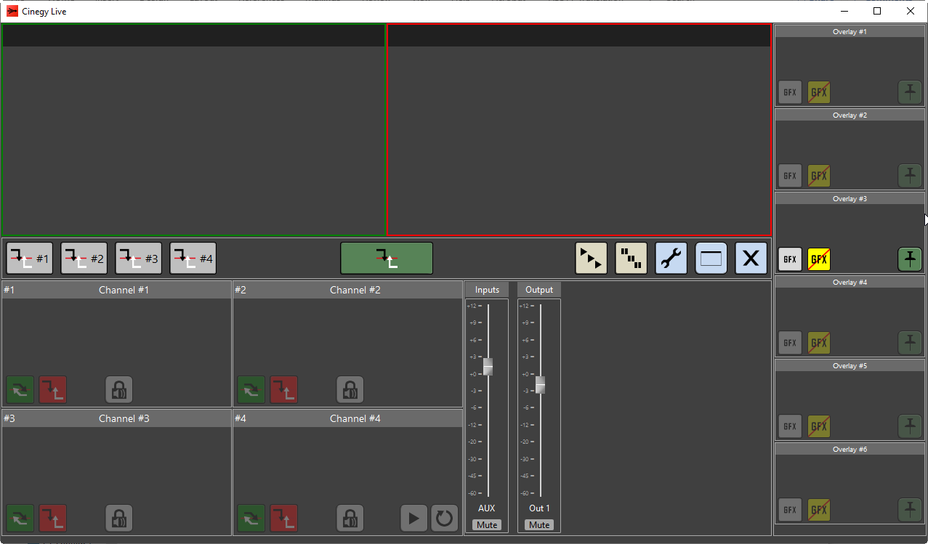Toggle Channel #2 audio lock
The width and height of the screenshot is (928, 544).
pyautogui.click(x=350, y=390)
